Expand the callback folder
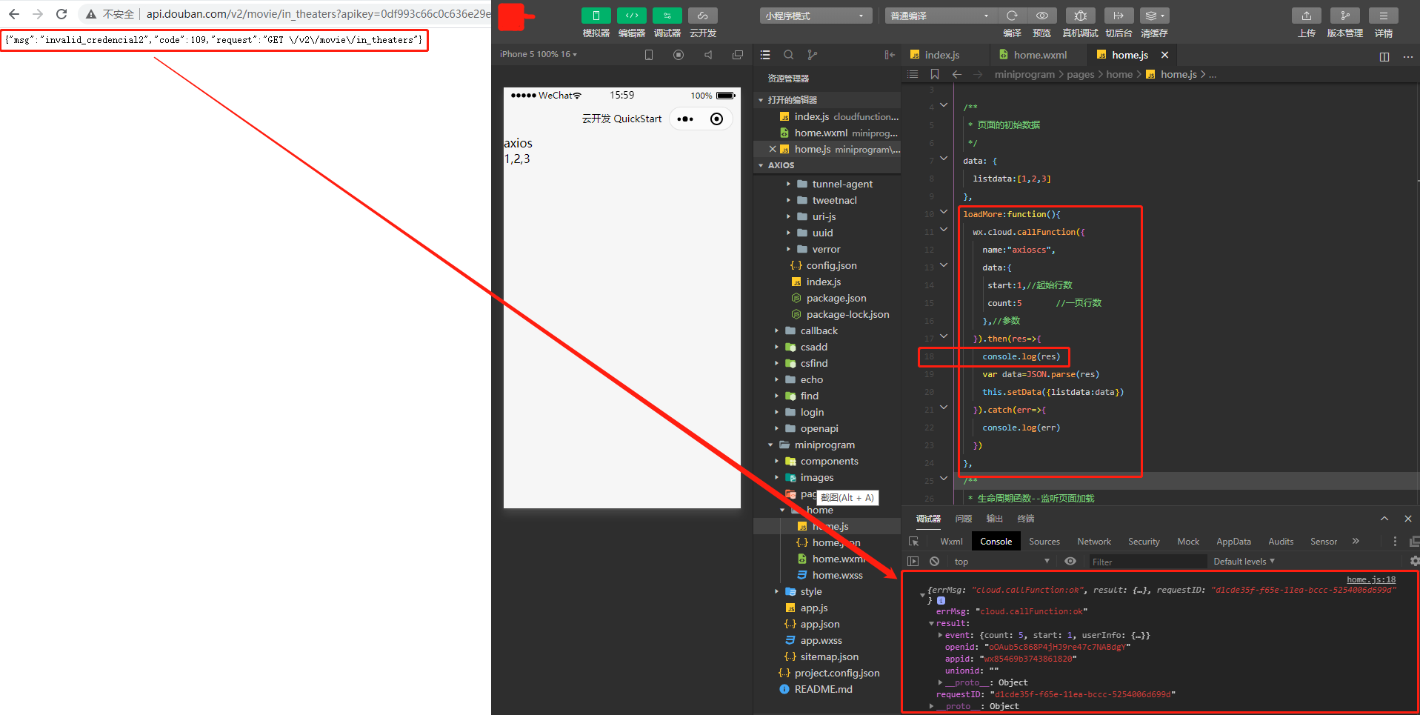The image size is (1420, 715). (x=819, y=330)
